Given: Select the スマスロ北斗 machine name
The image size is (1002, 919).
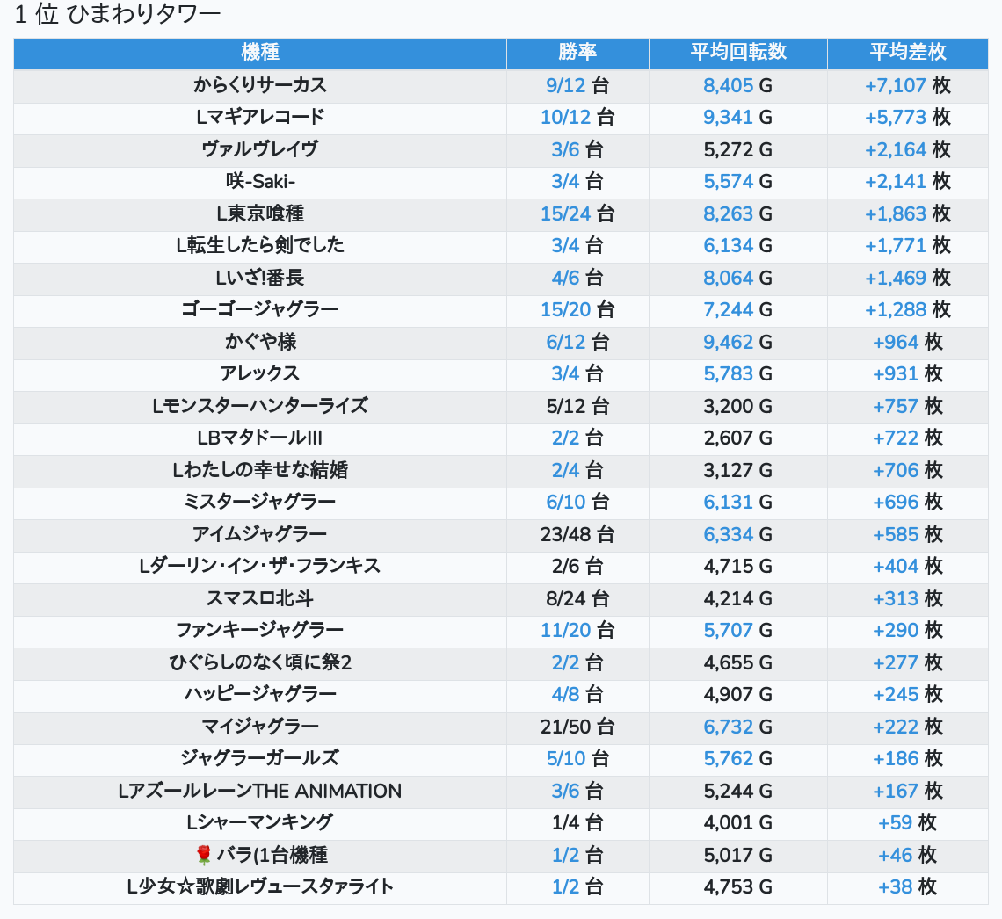Looking at the screenshot, I should tap(260, 599).
